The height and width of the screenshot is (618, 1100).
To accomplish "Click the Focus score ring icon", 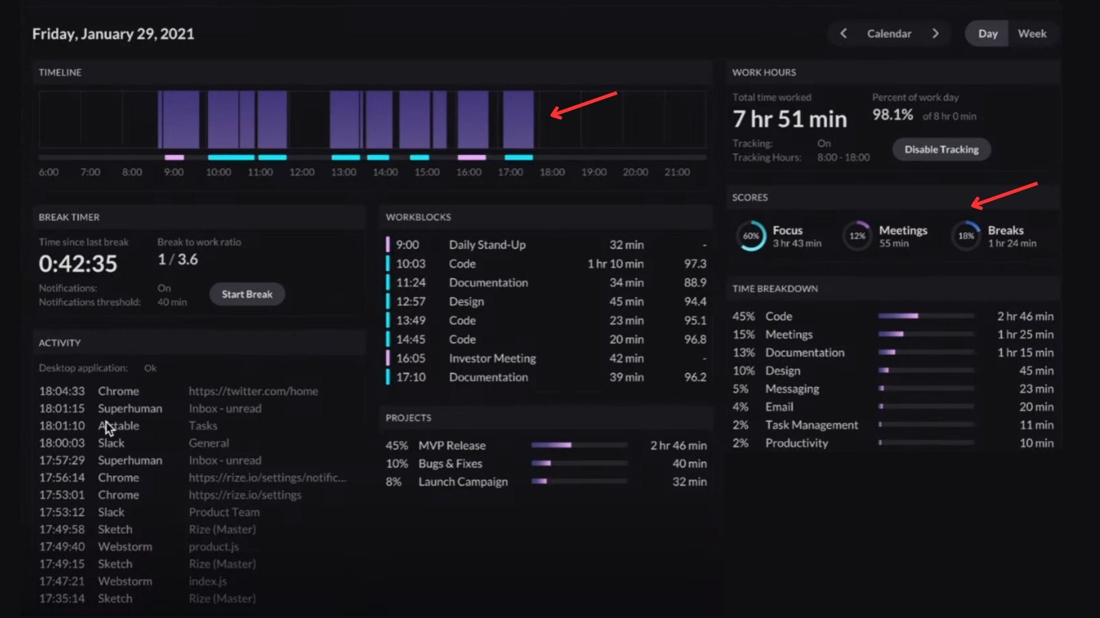I will (751, 236).
